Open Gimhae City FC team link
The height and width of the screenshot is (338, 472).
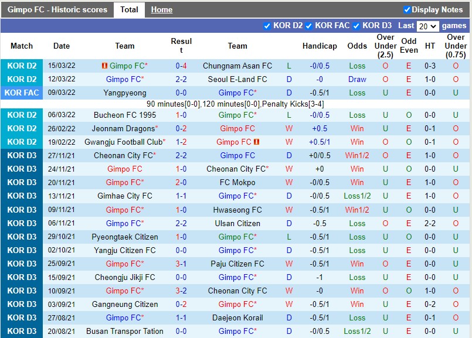125,196
